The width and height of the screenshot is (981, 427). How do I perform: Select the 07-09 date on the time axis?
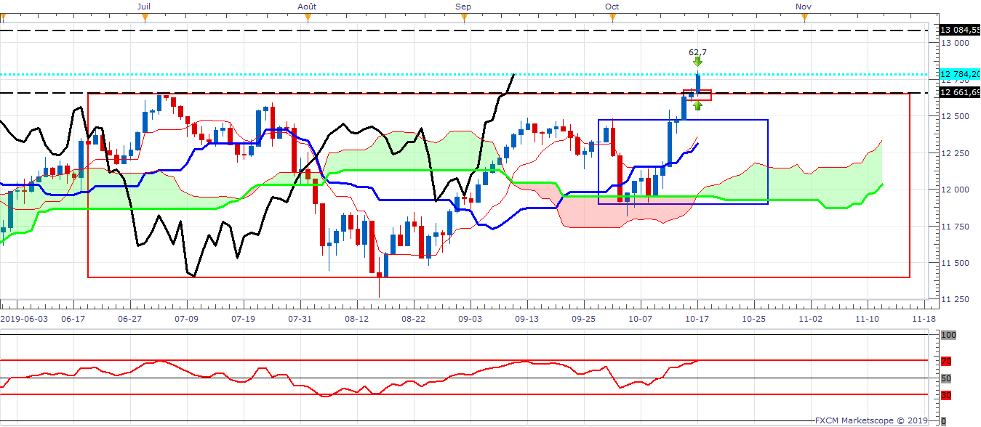(x=186, y=318)
